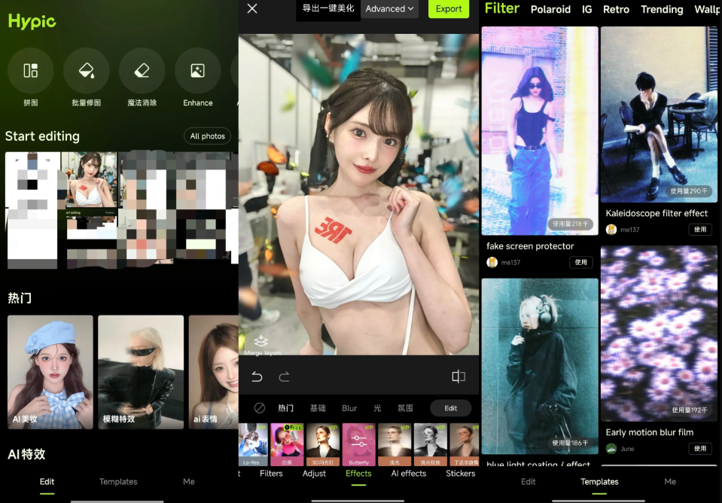Screen dimensions: 722x503
Task: Open the 批量修图 batch edit tool
Action: coord(86,72)
